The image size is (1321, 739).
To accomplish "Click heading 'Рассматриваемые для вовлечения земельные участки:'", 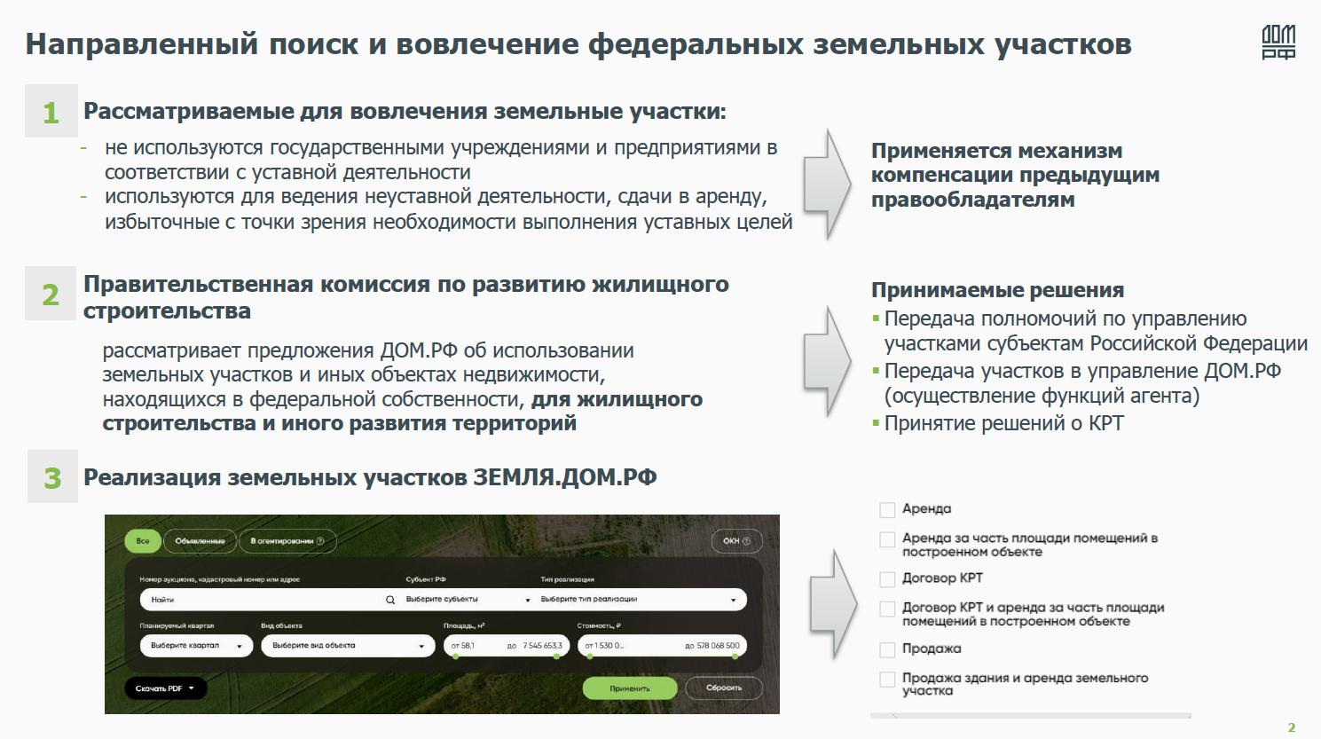I will point(405,112).
